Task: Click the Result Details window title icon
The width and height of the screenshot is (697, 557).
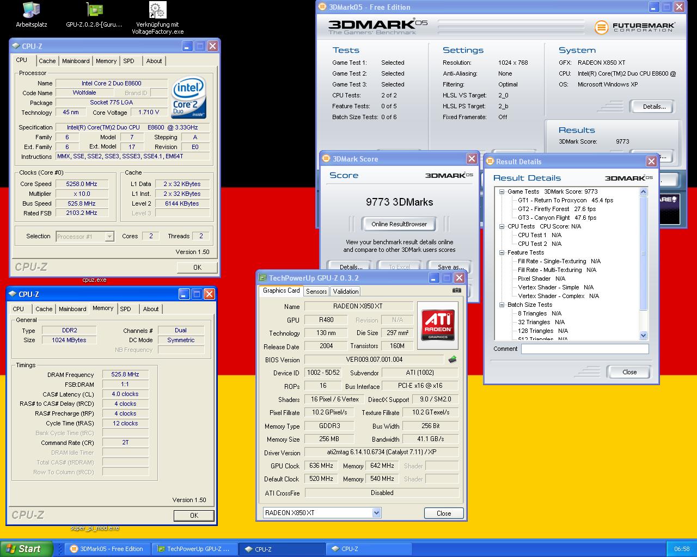Action: [x=490, y=162]
